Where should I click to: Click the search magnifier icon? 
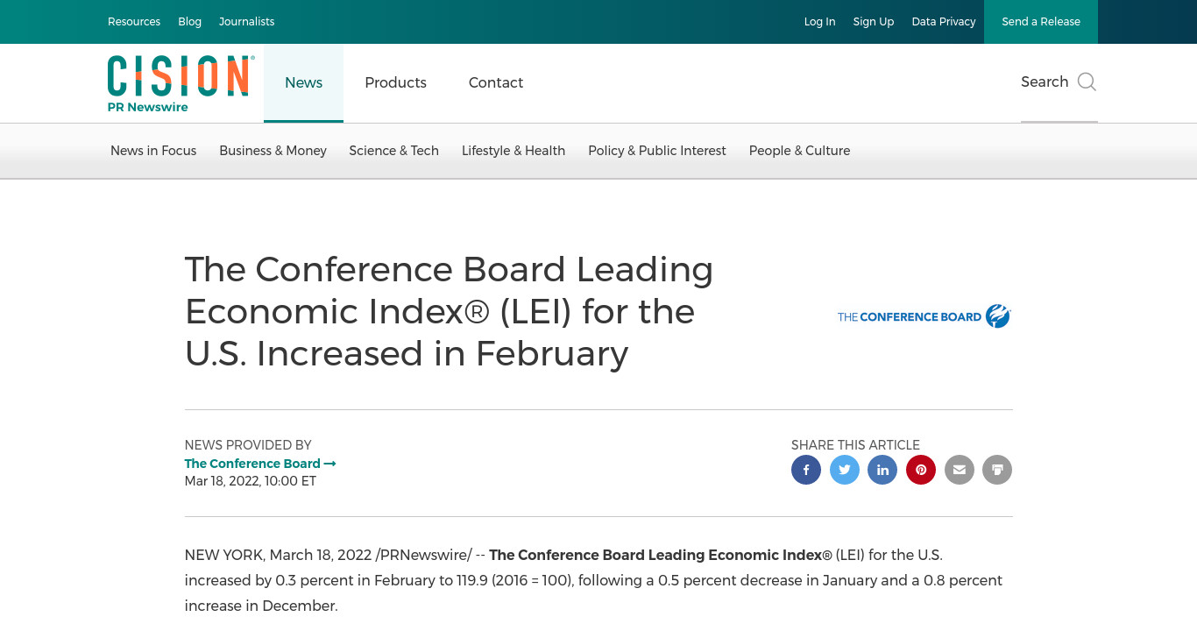tap(1087, 82)
